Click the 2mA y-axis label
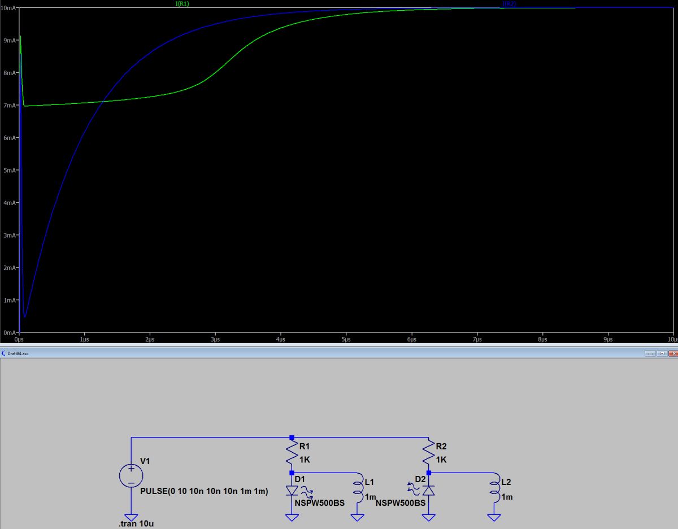Viewport: 678px width, 529px height. point(10,268)
